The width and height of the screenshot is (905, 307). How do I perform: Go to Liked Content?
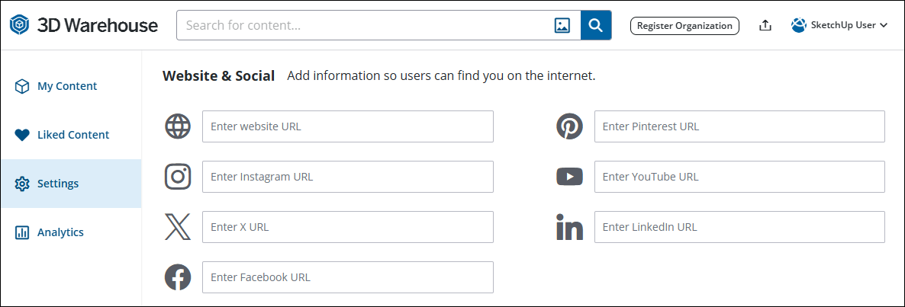coord(72,135)
